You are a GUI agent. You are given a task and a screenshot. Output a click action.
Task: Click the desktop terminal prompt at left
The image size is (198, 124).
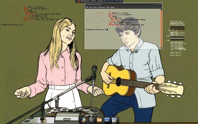point(12,25)
